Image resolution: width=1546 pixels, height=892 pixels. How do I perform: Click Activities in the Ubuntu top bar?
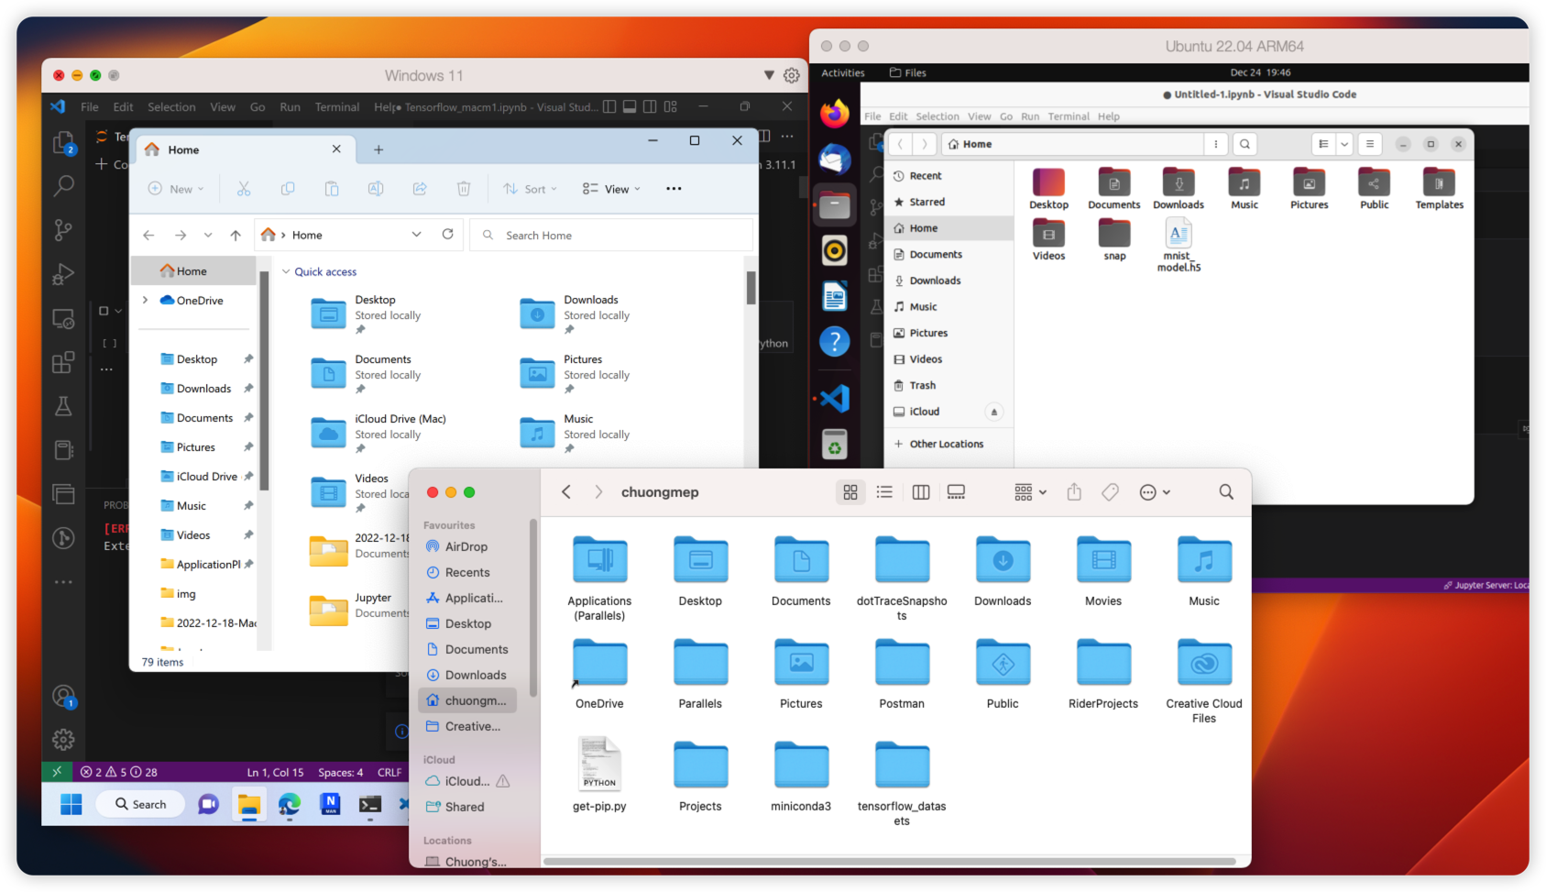(x=842, y=72)
